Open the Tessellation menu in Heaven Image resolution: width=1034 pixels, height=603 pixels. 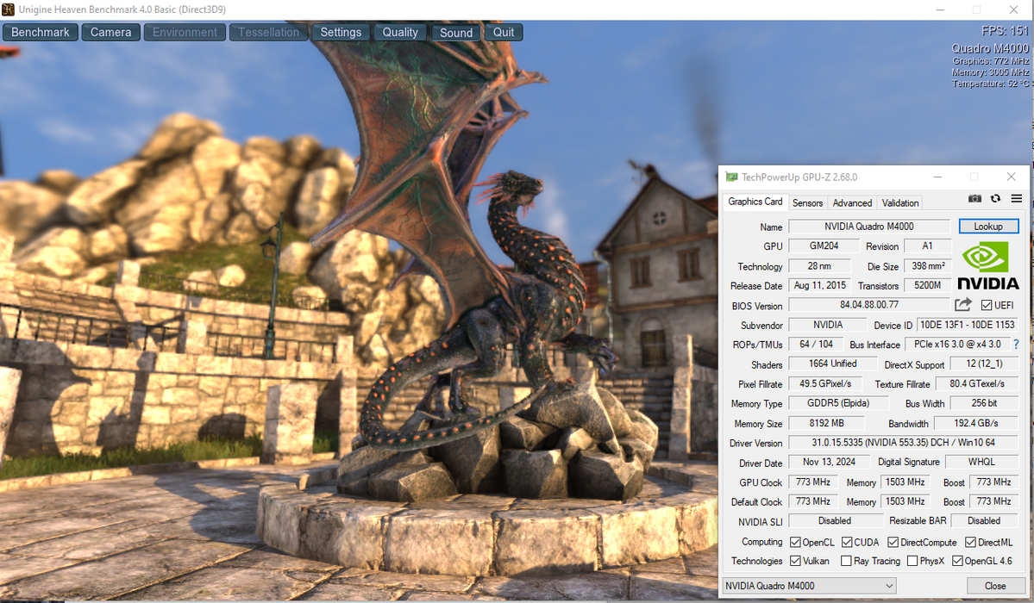[268, 32]
